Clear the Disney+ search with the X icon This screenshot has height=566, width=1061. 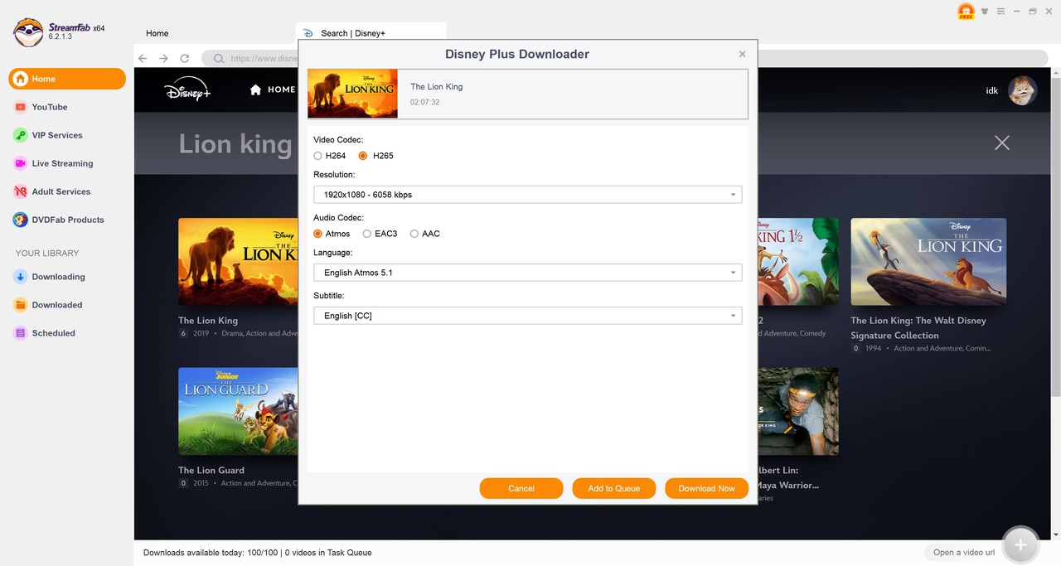(1002, 143)
